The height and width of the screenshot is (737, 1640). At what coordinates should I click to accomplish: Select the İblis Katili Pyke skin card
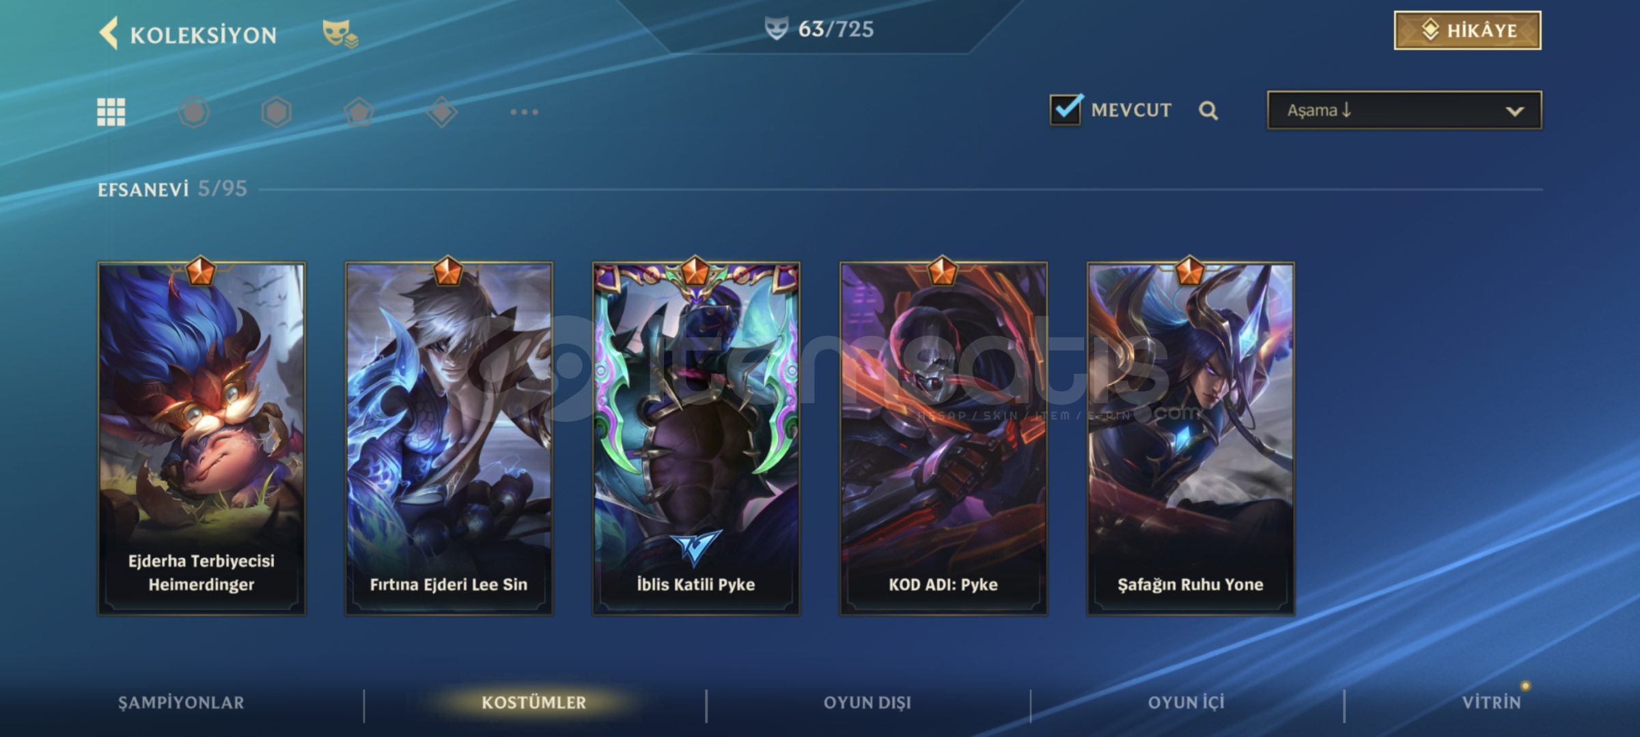click(x=696, y=438)
